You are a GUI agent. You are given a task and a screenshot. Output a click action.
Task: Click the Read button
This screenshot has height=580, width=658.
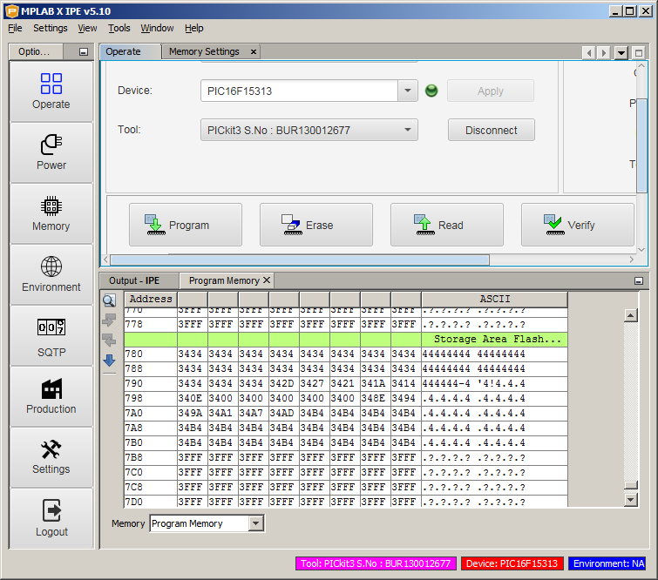coord(447,225)
